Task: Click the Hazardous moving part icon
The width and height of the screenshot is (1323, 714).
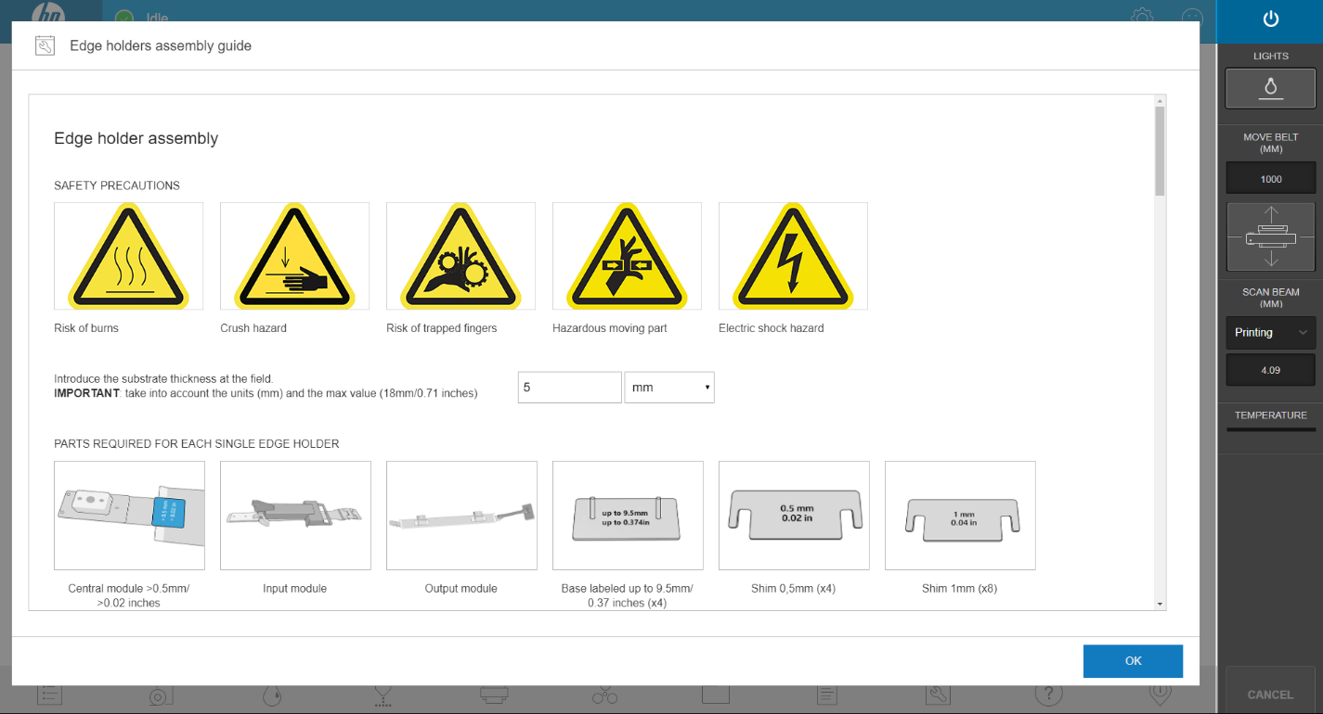Action: 627,256
